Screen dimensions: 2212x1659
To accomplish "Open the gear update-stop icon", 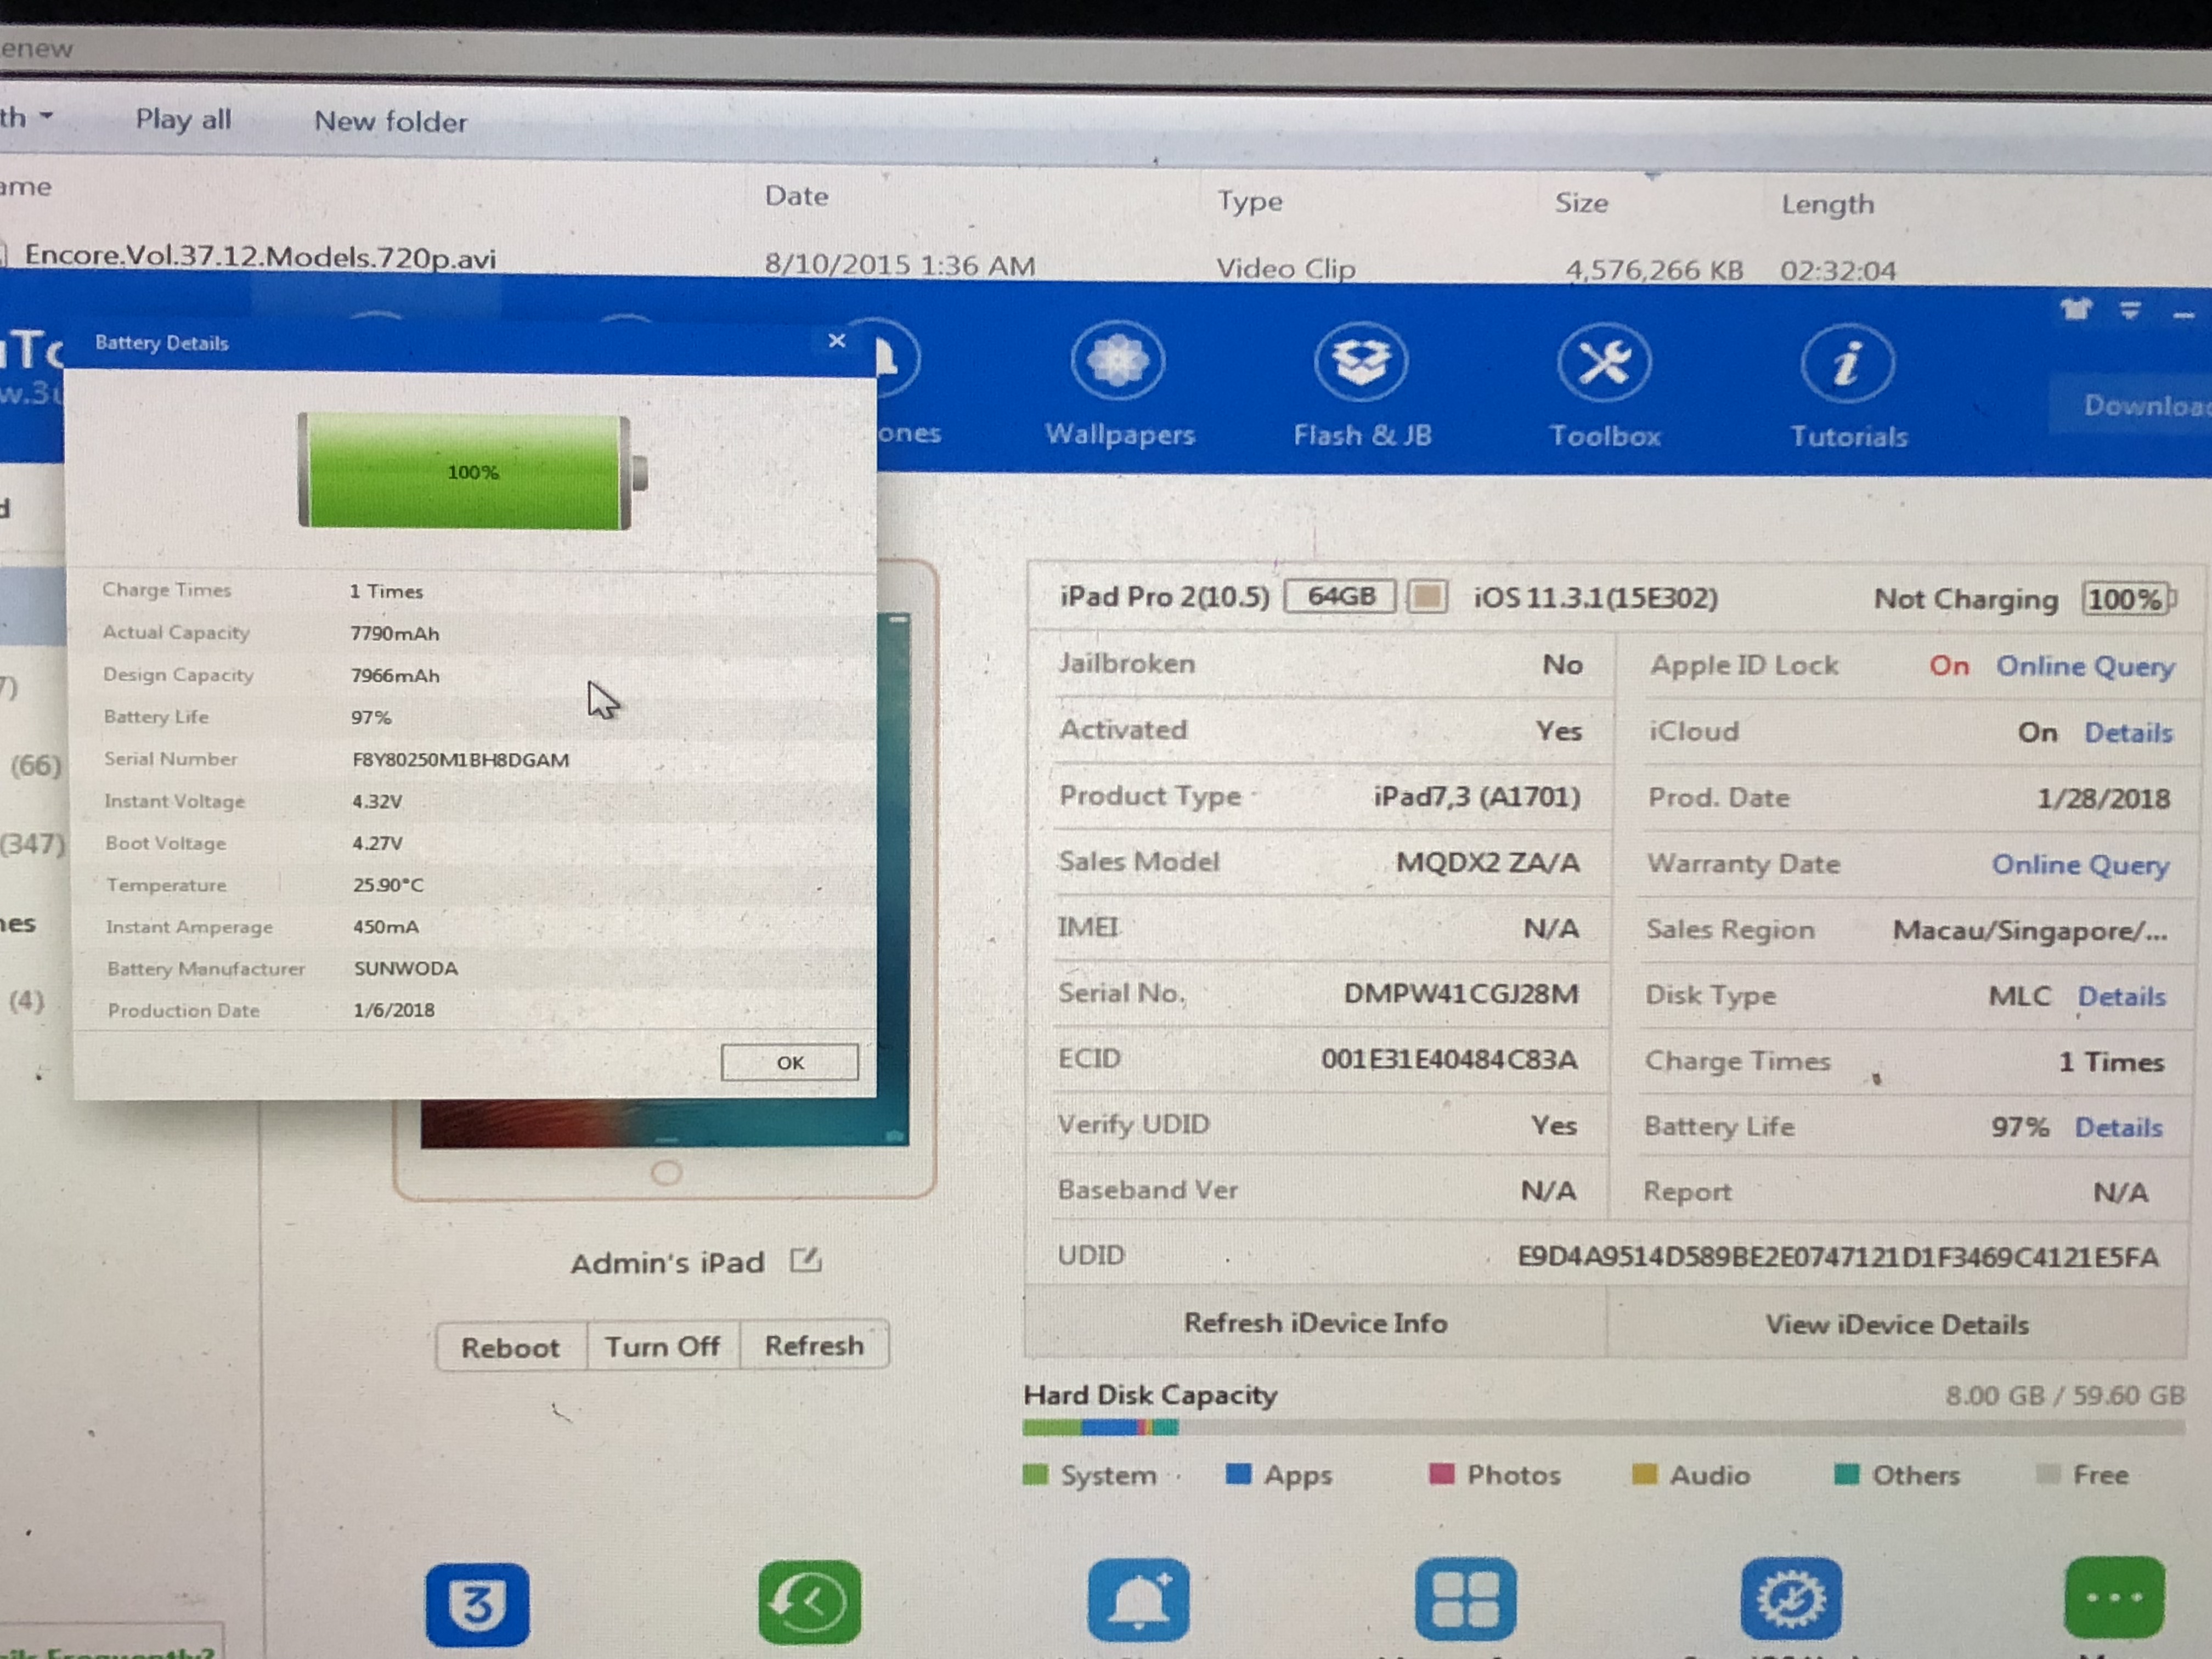I will tap(1790, 1598).
